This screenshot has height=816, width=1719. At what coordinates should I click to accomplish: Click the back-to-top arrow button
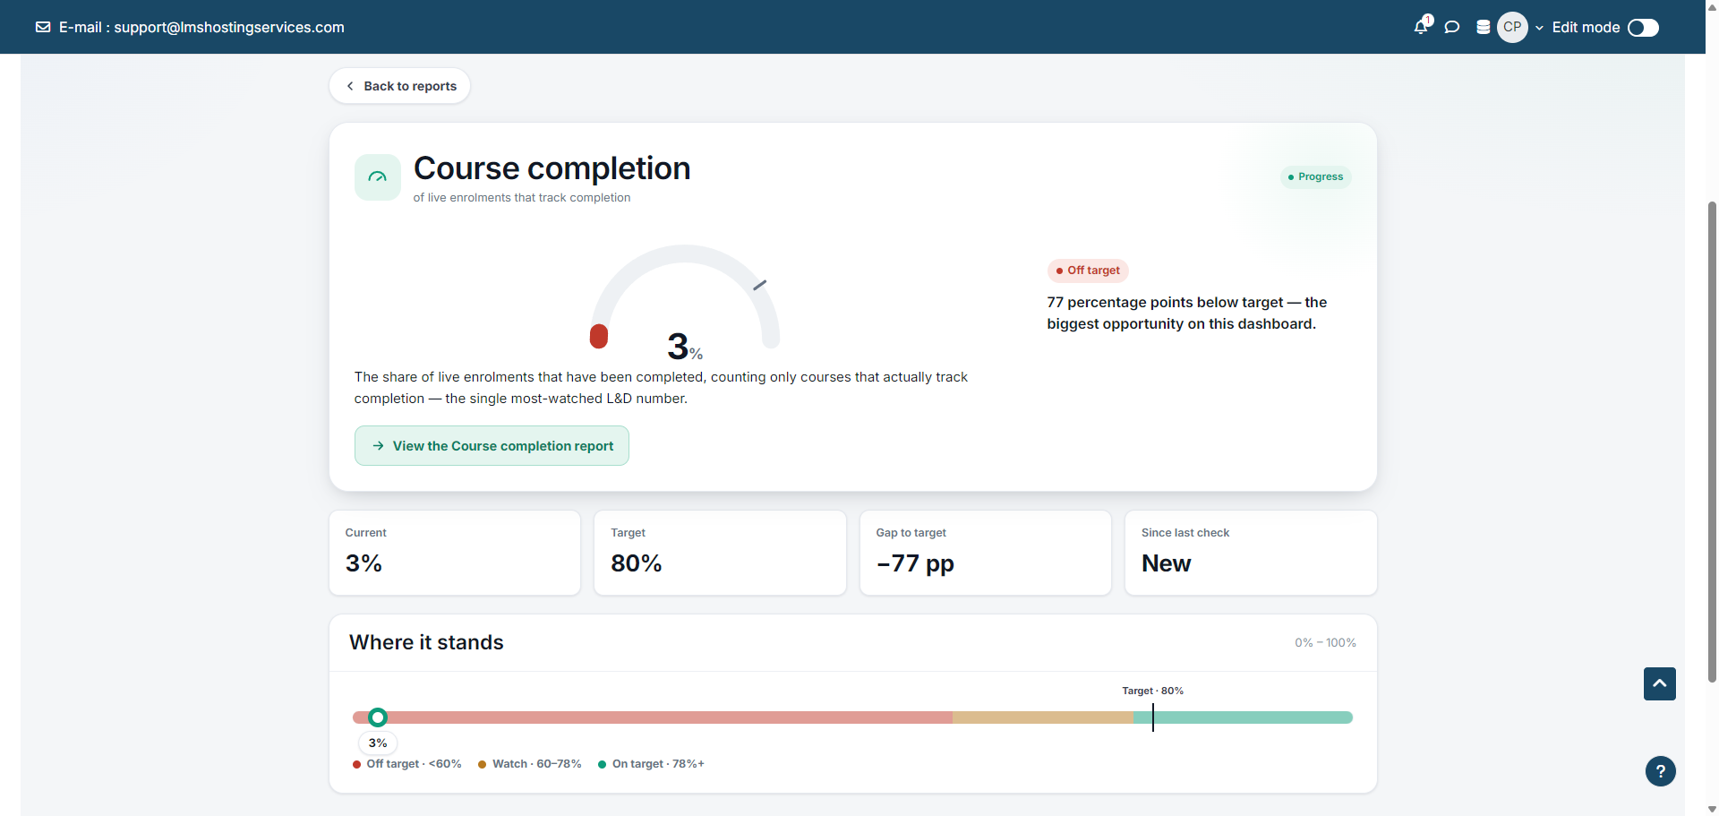[1660, 683]
